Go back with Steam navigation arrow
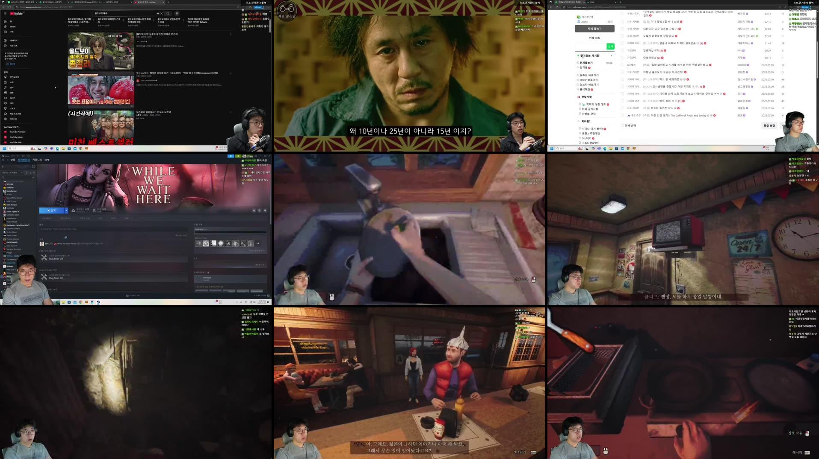 (x=3, y=160)
